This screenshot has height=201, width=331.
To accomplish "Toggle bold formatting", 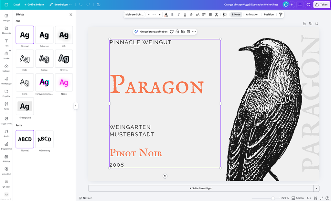I will [172, 14].
